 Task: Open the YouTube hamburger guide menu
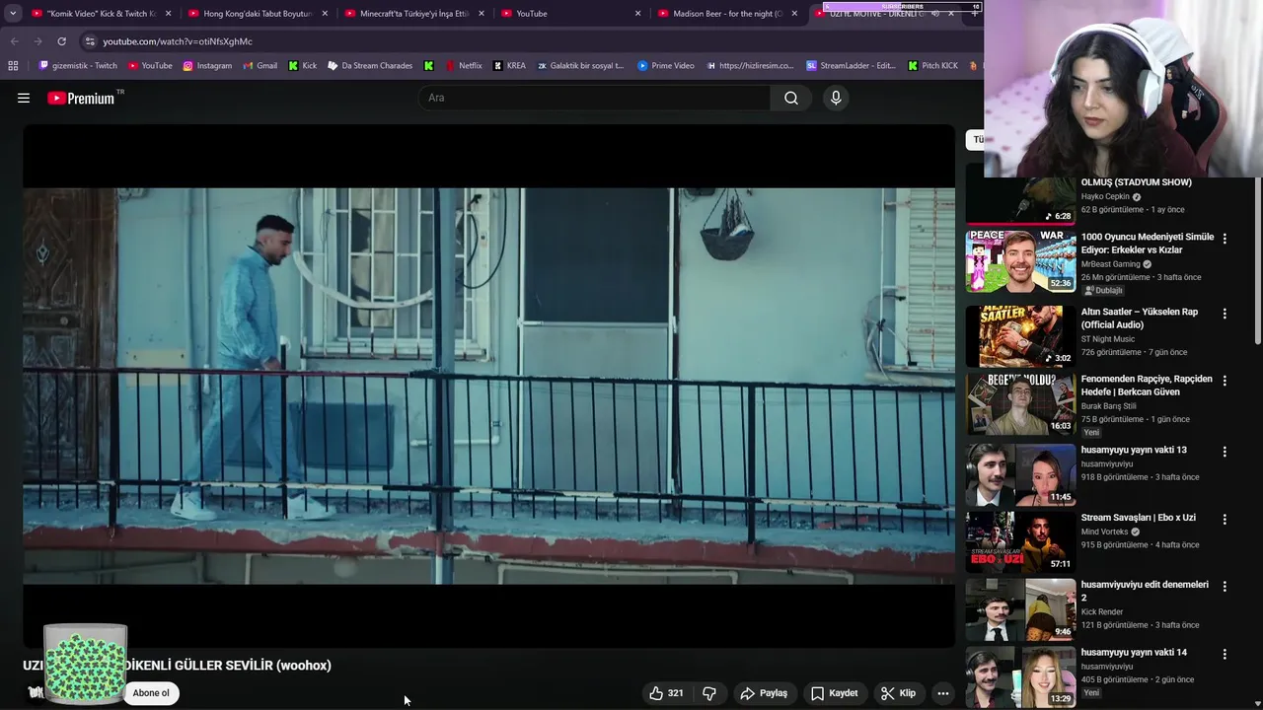tap(24, 98)
